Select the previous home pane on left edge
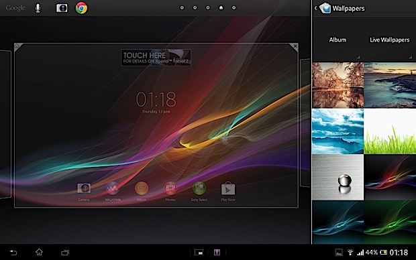Viewport: 416px width, 260px height. [x=5, y=124]
